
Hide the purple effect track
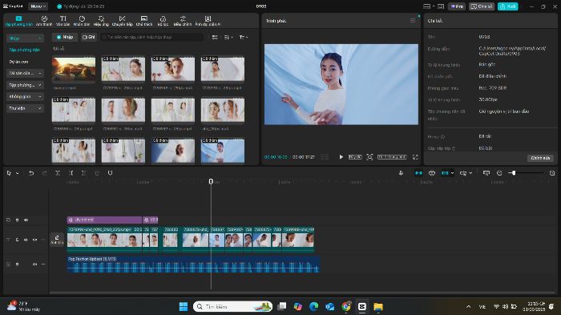coord(26,220)
